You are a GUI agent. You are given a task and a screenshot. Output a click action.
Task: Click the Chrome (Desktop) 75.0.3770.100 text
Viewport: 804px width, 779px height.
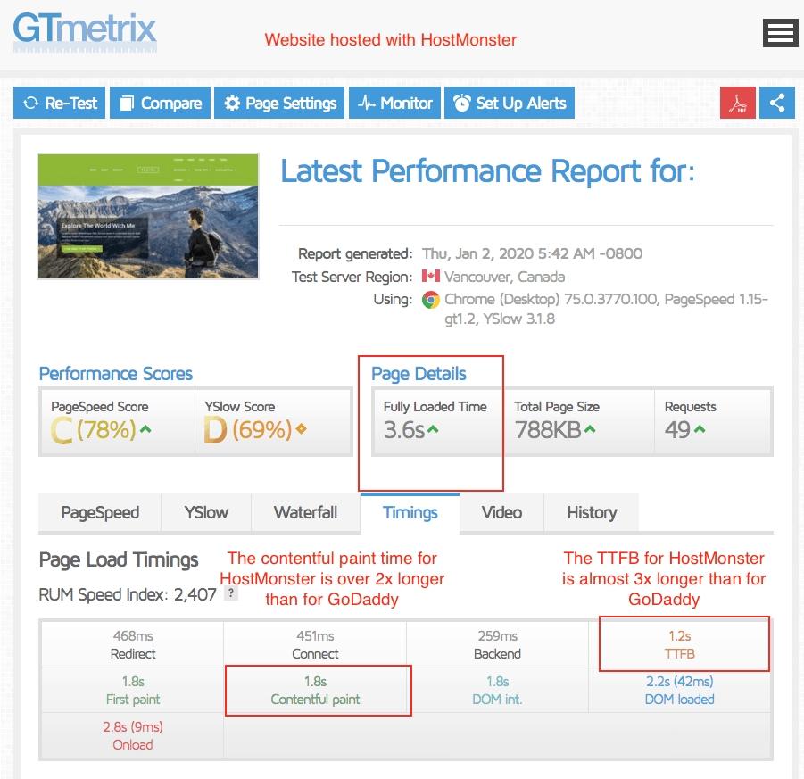[x=551, y=300]
